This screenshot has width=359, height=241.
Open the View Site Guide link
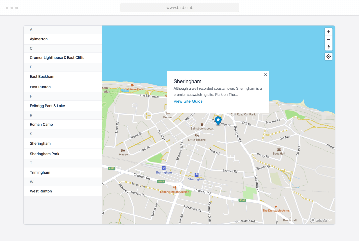click(x=188, y=101)
